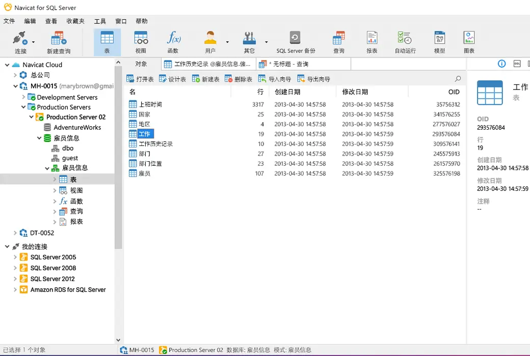Click sidebar scrollbar down arrow
This screenshot has height=356, width=530.
tap(118, 340)
